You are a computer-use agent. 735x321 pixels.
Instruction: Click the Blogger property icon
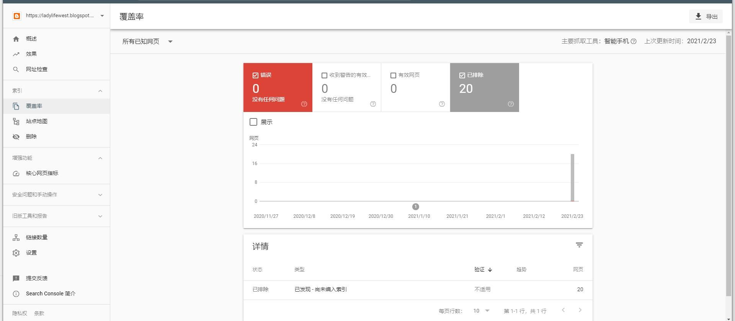16,16
